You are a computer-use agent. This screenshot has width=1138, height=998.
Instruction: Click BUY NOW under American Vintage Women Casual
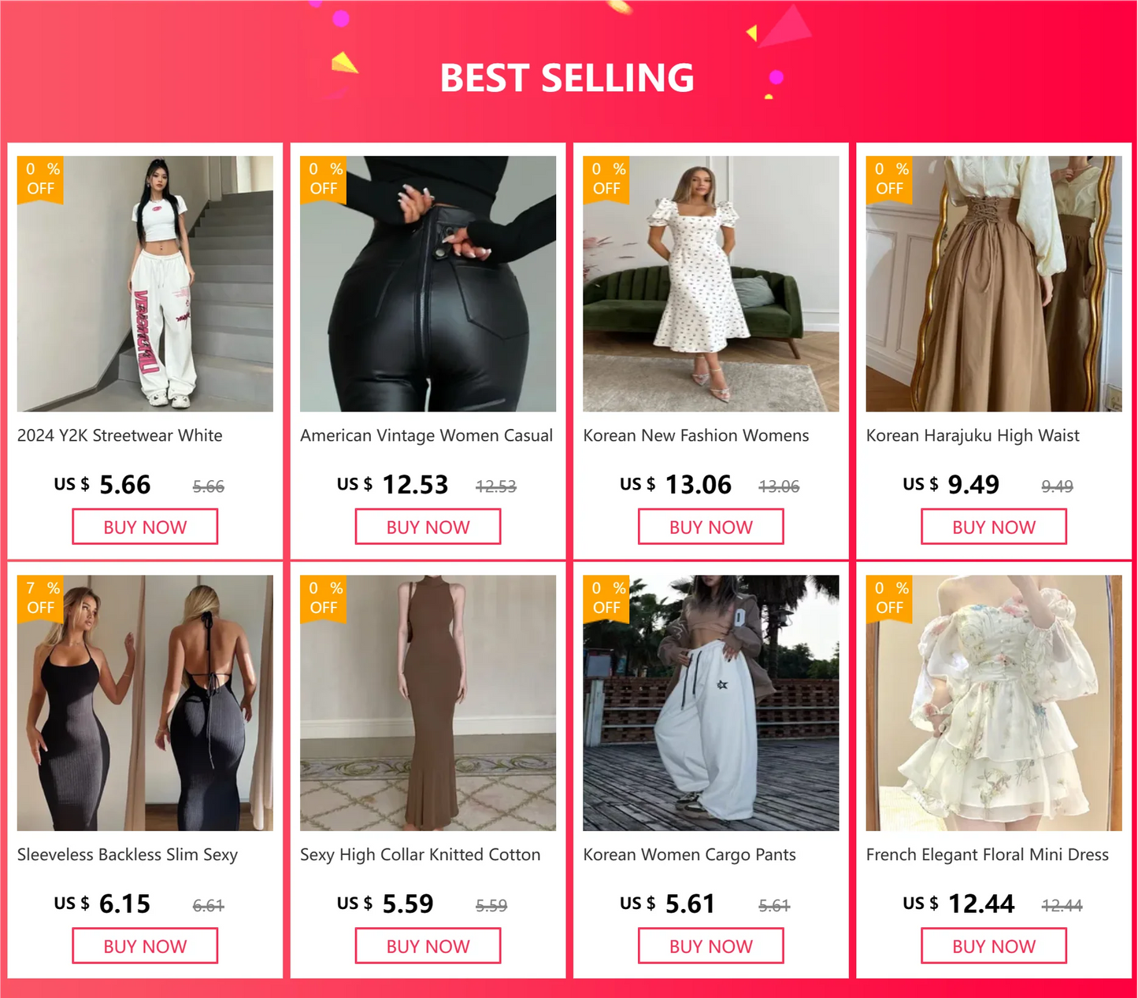coord(428,527)
